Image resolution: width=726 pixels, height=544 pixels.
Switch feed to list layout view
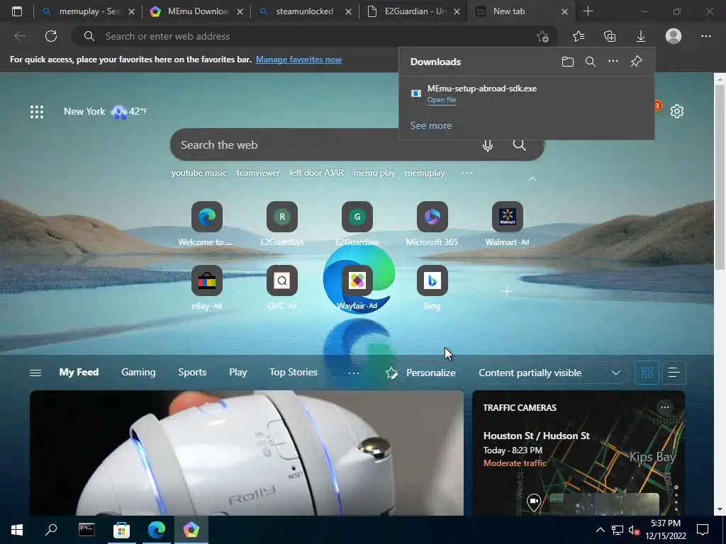[x=674, y=373]
